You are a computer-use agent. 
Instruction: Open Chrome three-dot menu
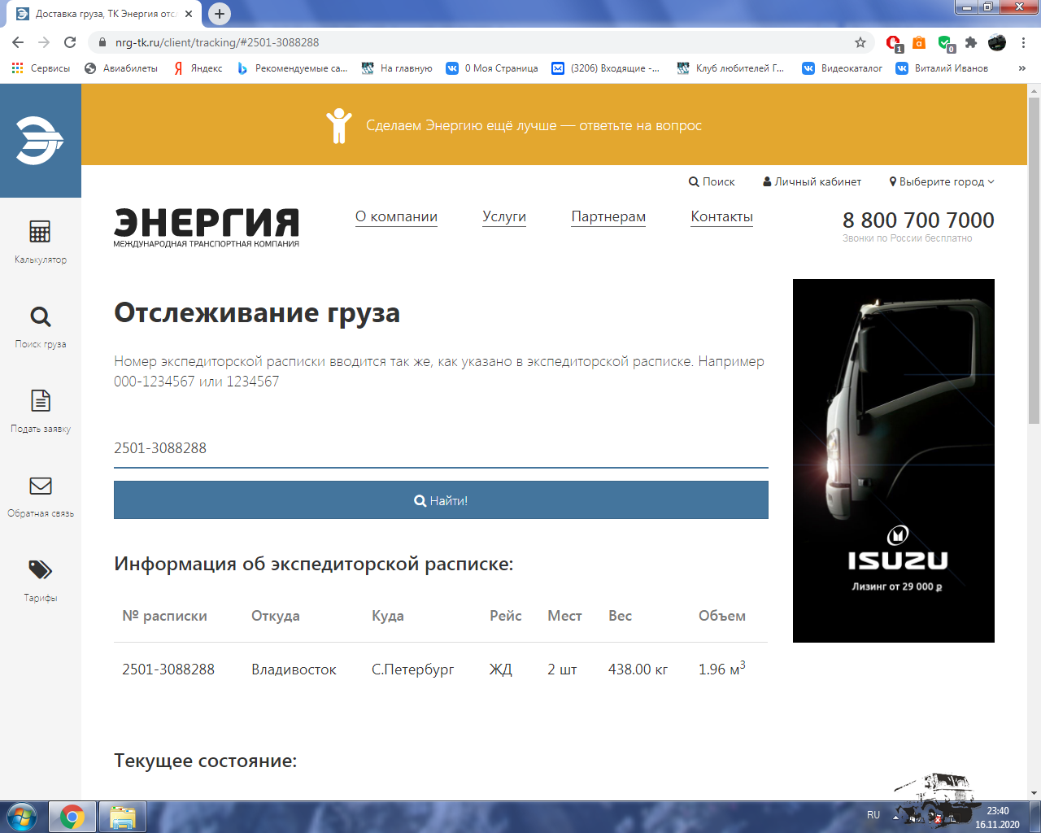(x=1024, y=42)
